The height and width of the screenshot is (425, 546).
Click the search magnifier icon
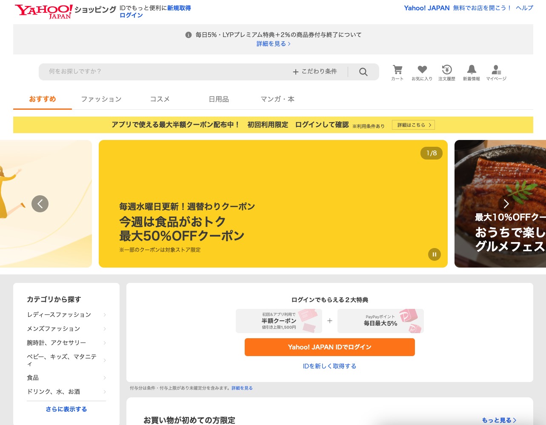coord(363,71)
